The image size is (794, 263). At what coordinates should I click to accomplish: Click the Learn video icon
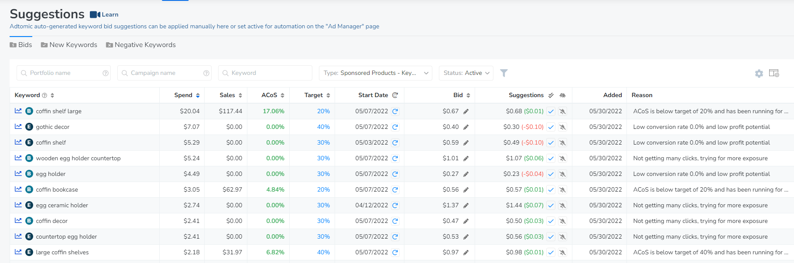click(95, 15)
